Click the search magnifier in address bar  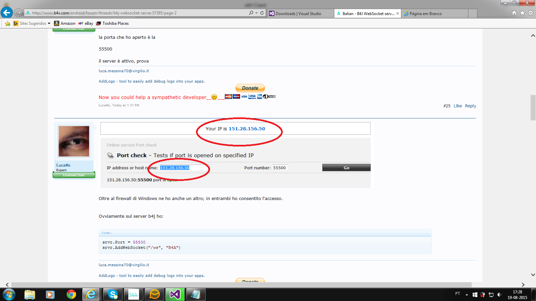point(251,13)
